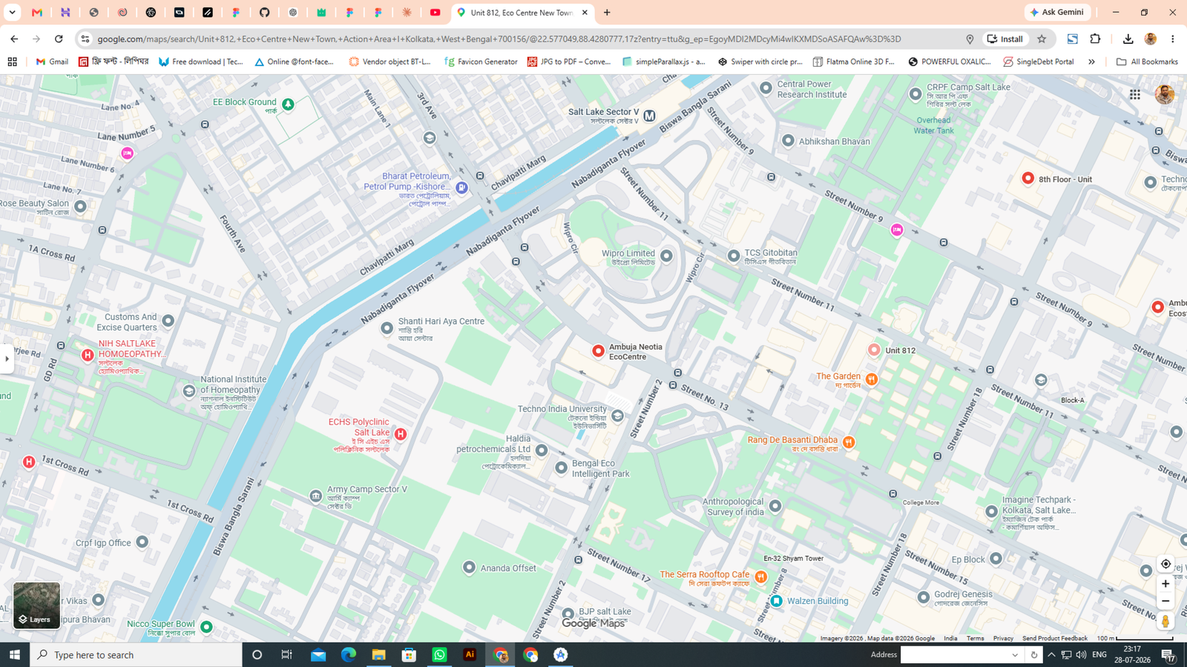
Task: Open the 8th Floor - Unit red pin
Action: tap(1028, 178)
